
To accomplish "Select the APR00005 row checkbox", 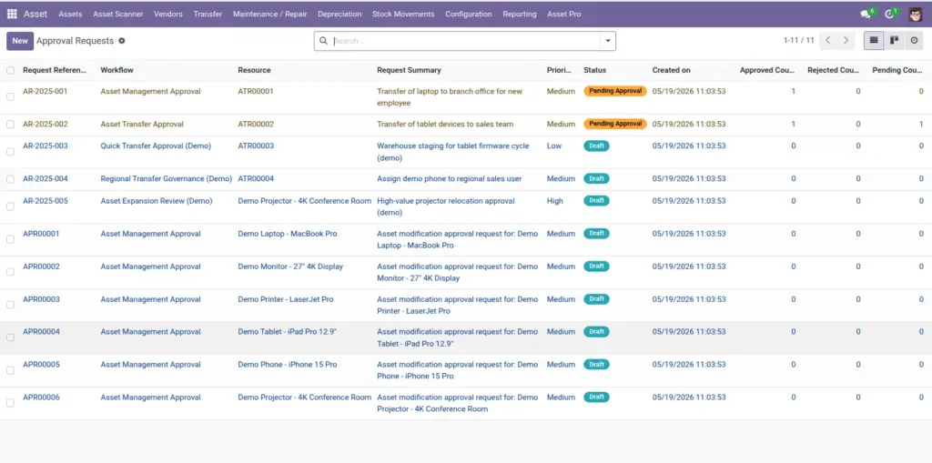I will click(x=10, y=369).
